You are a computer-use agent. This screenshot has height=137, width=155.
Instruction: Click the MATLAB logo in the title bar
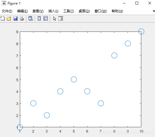coord(4,3)
